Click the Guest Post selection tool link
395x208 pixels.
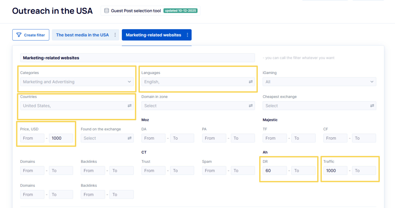136,11
